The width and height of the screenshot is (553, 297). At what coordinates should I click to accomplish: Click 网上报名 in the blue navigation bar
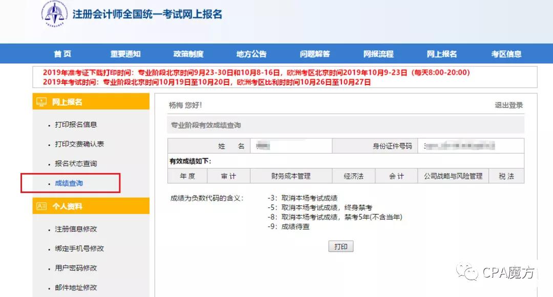tap(442, 54)
